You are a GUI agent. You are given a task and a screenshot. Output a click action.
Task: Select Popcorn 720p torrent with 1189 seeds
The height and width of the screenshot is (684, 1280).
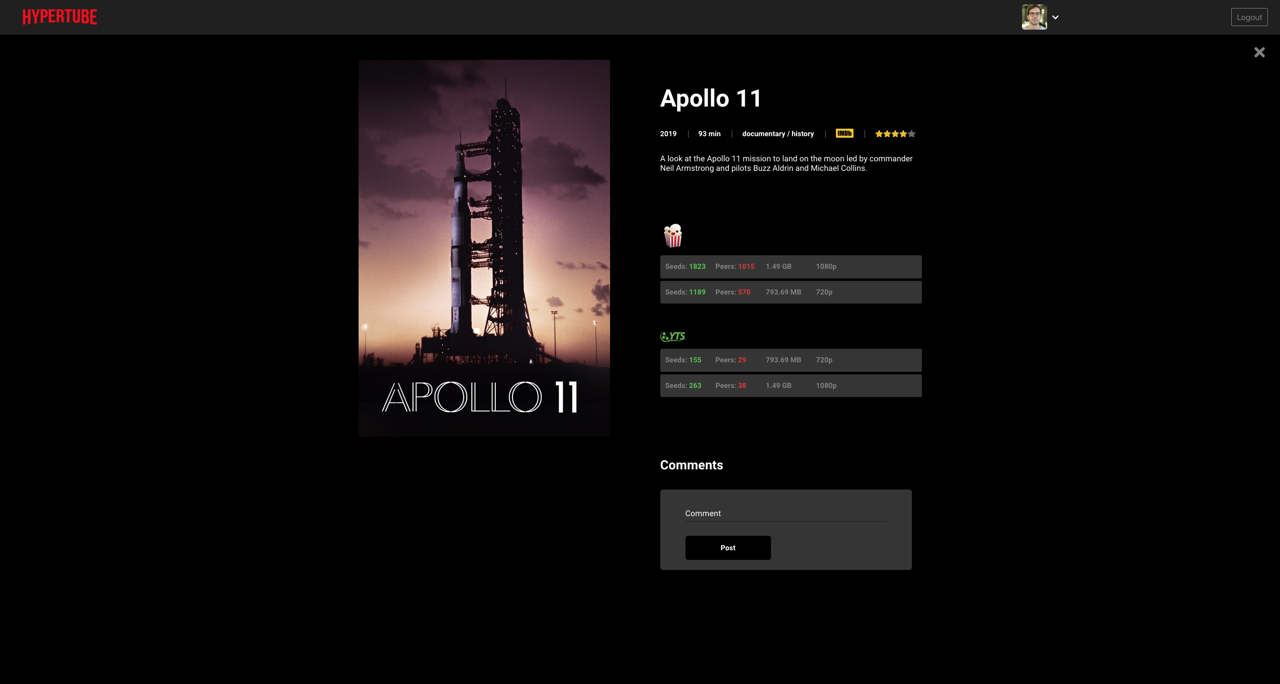[790, 292]
